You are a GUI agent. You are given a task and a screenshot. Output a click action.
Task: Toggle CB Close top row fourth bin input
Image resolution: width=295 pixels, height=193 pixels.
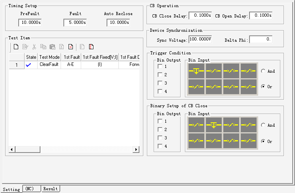[248, 125]
